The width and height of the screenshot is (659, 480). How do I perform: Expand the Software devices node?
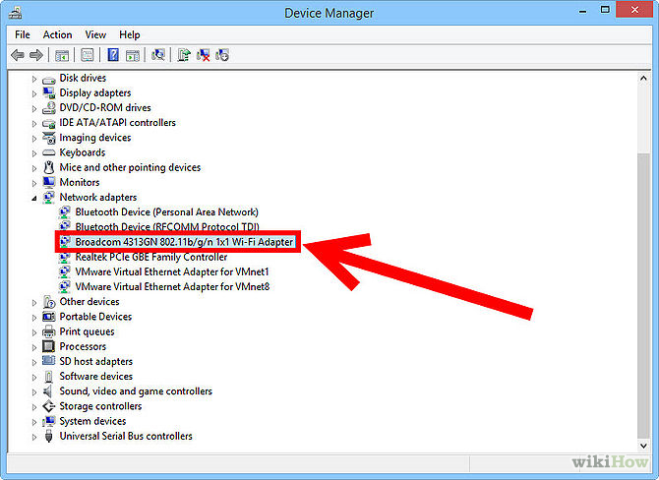click(34, 378)
